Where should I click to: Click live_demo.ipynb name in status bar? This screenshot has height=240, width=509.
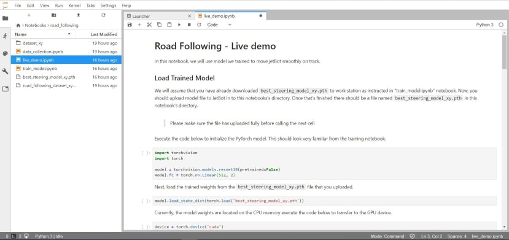click(x=488, y=236)
